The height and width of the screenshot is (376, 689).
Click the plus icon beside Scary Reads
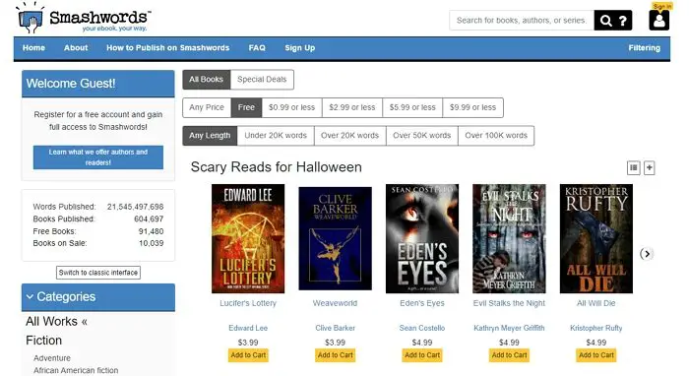650,167
